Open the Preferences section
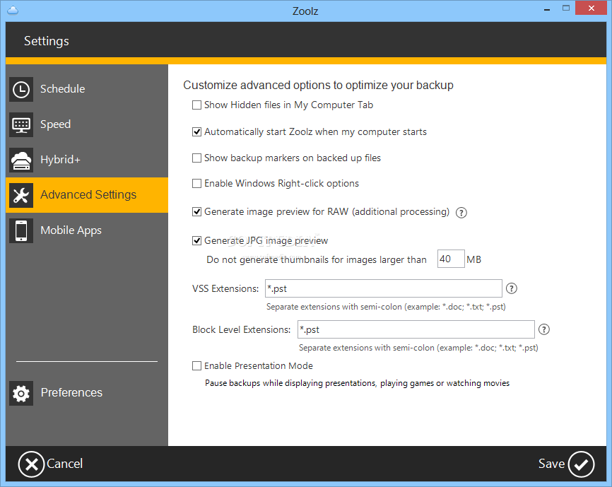The height and width of the screenshot is (487, 612). (x=87, y=393)
